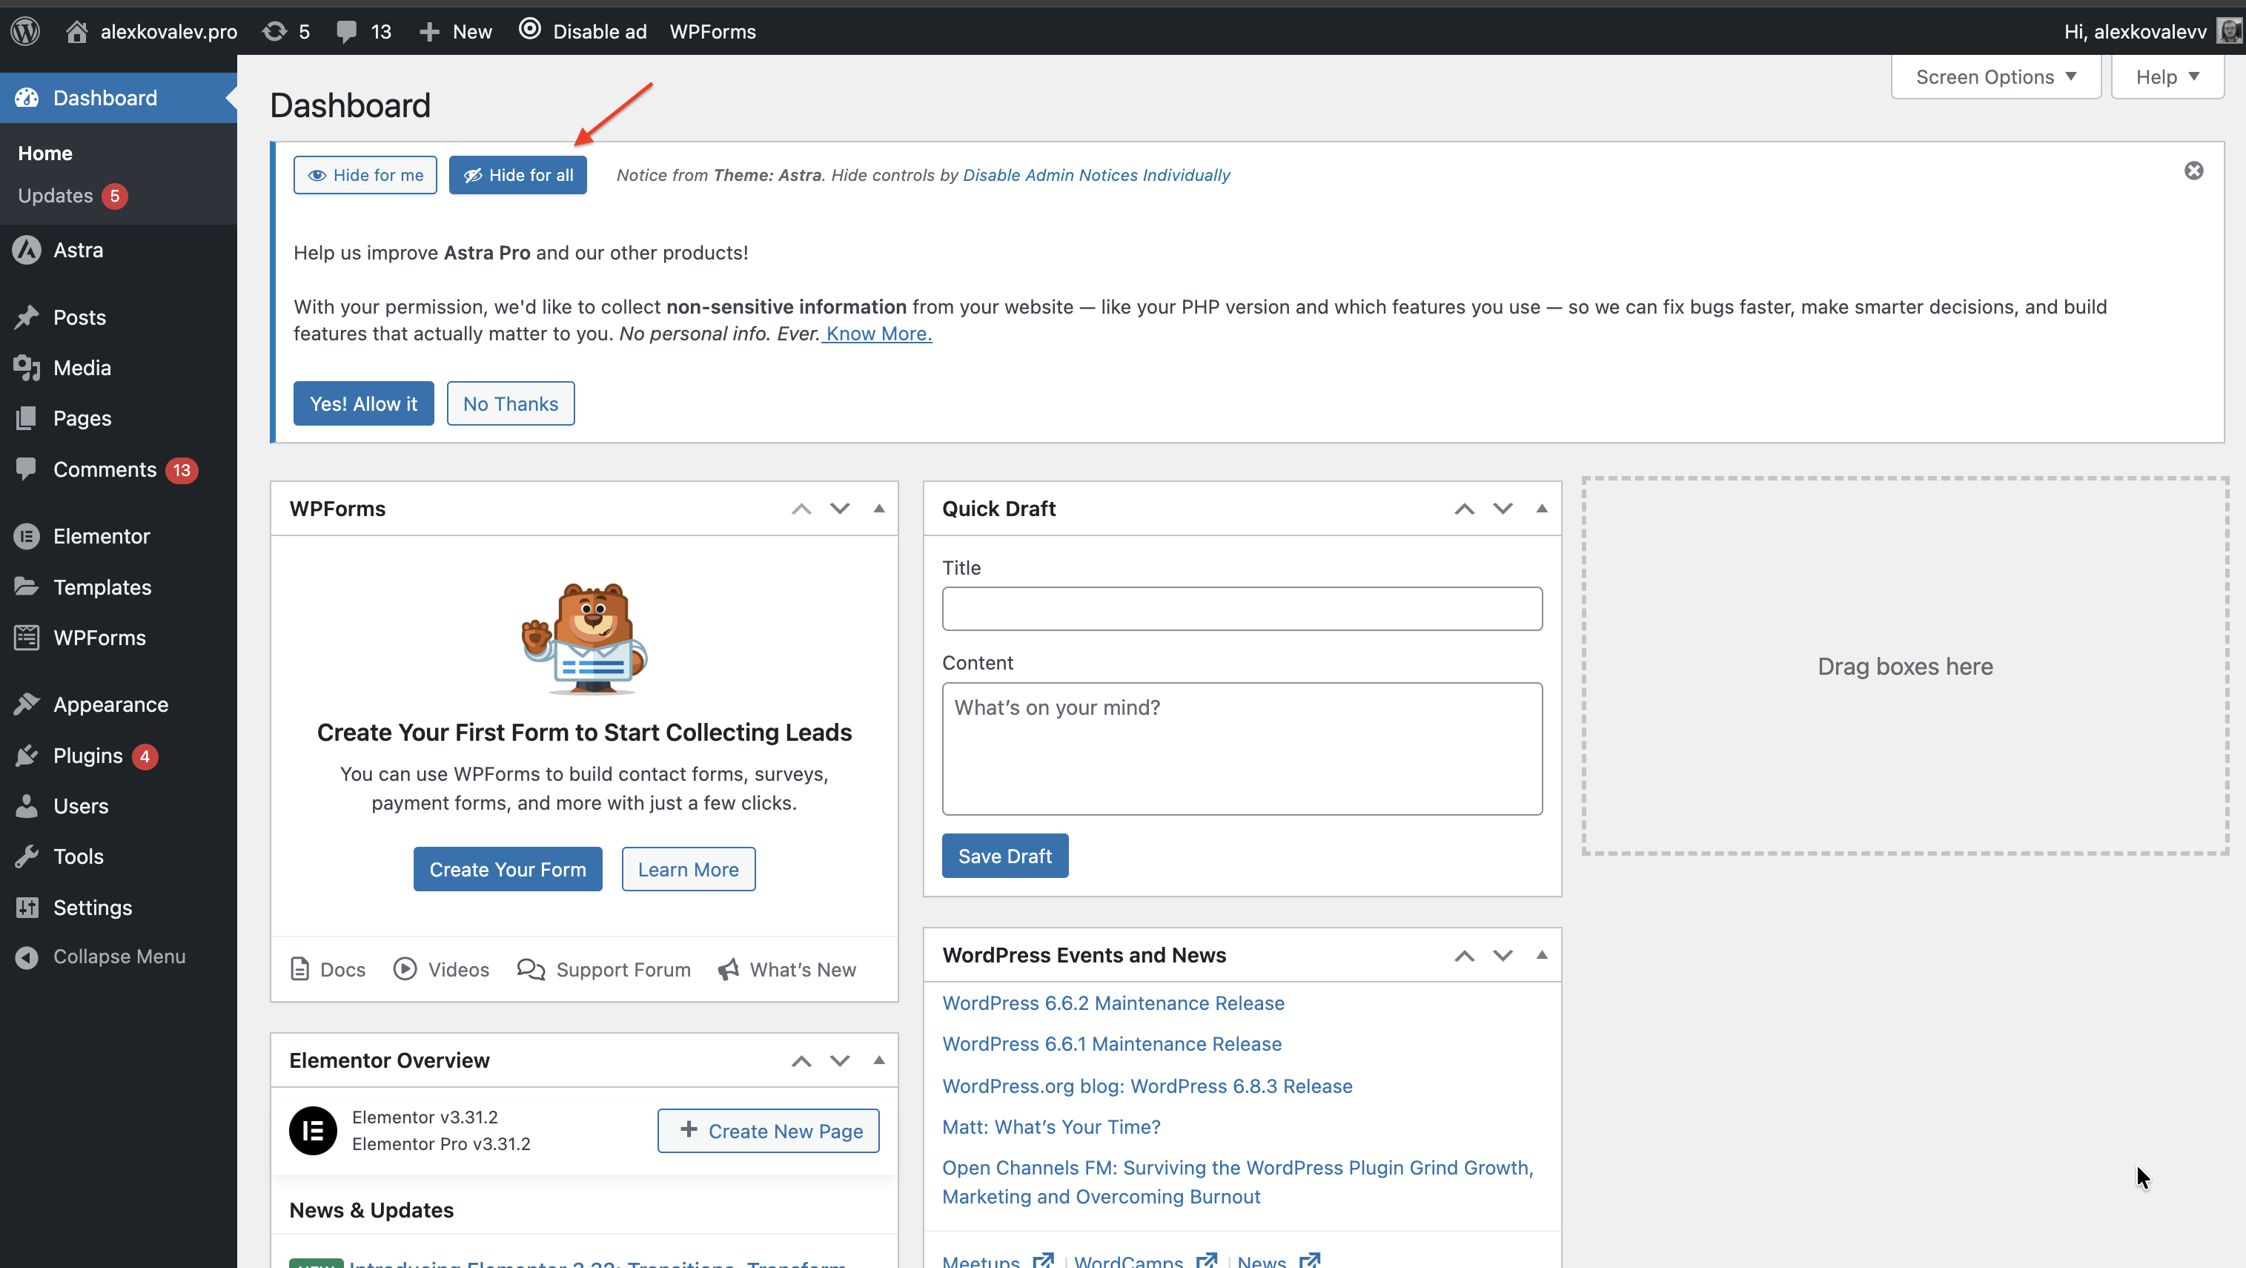The image size is (2246, 1268).
Task: Collapse the Quick Draft widget
Action: tap(1542, 509)
